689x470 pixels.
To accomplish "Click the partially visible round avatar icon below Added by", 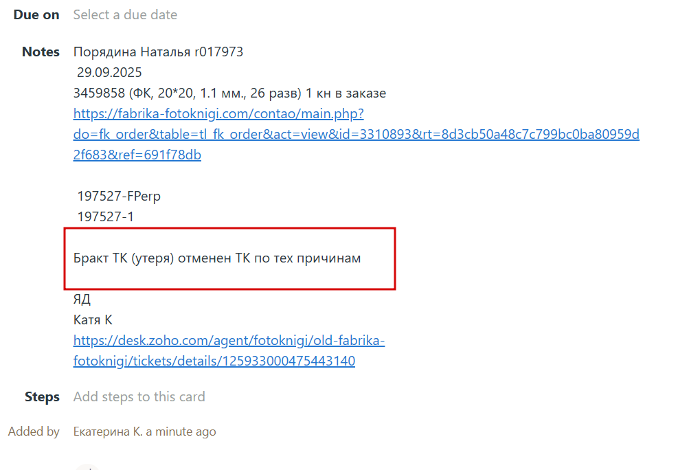I will click(87, 467).
